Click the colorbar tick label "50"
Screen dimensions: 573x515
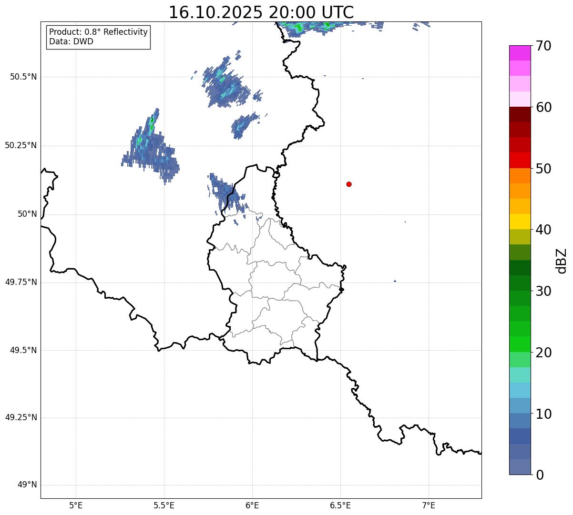(x=543, y=169)
